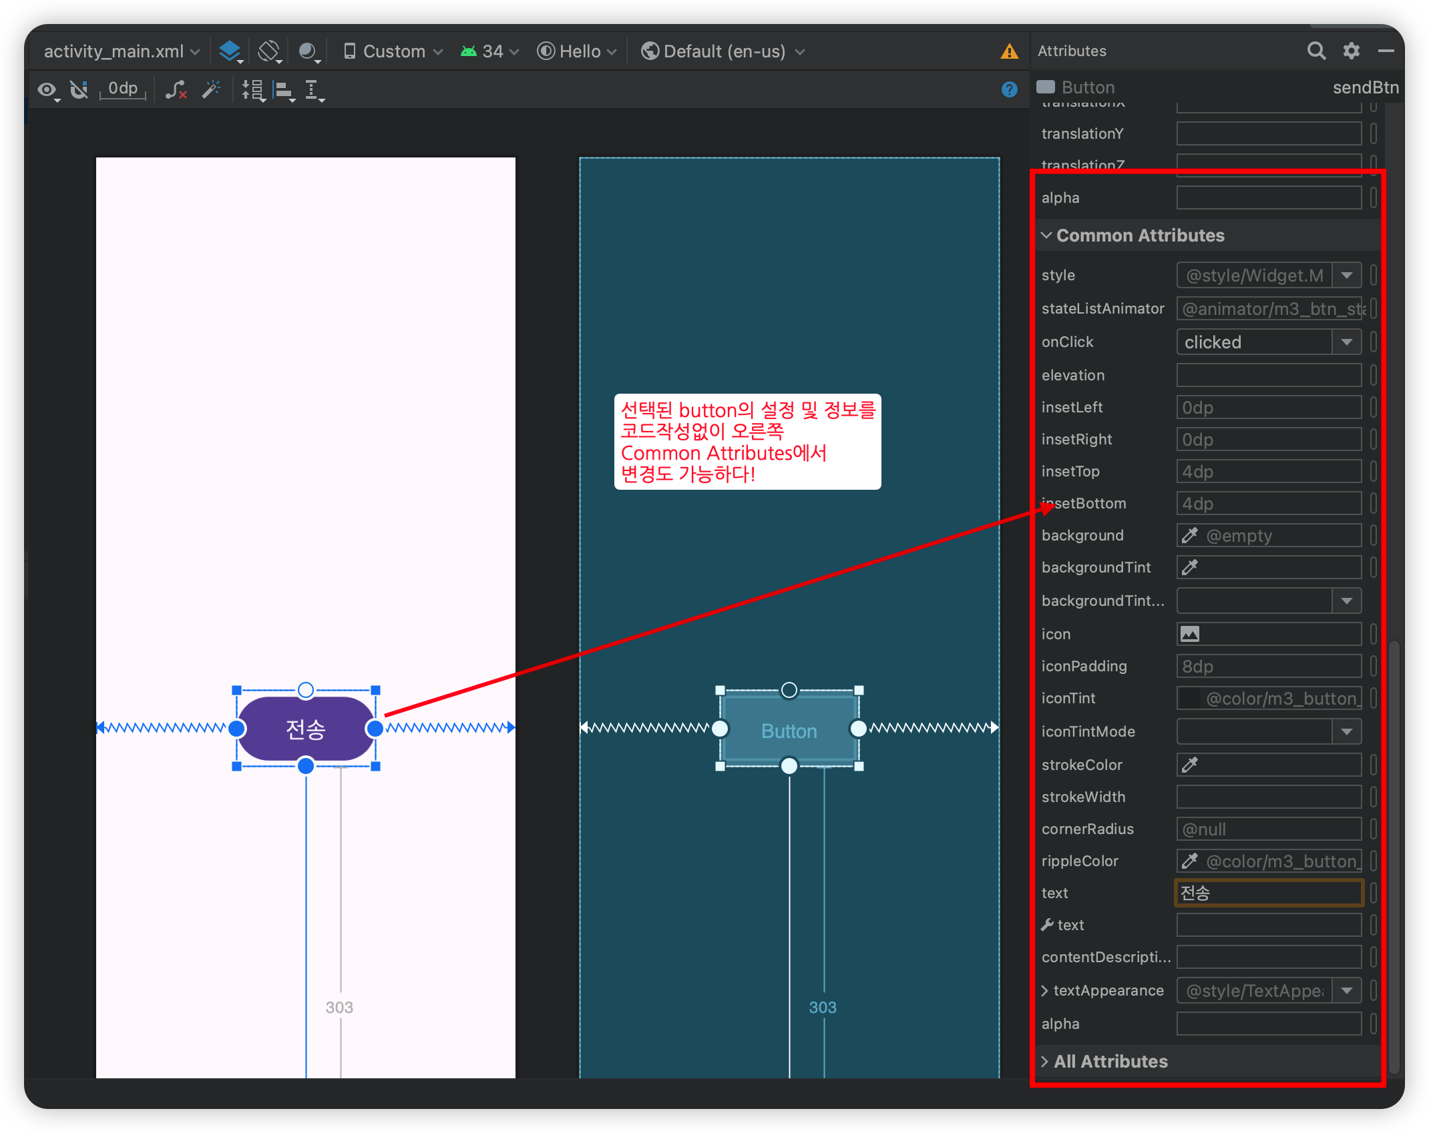Viewport: 1429px width, 1133px height.
Task: Click the design surface layers icon
Action: point(230,51)
